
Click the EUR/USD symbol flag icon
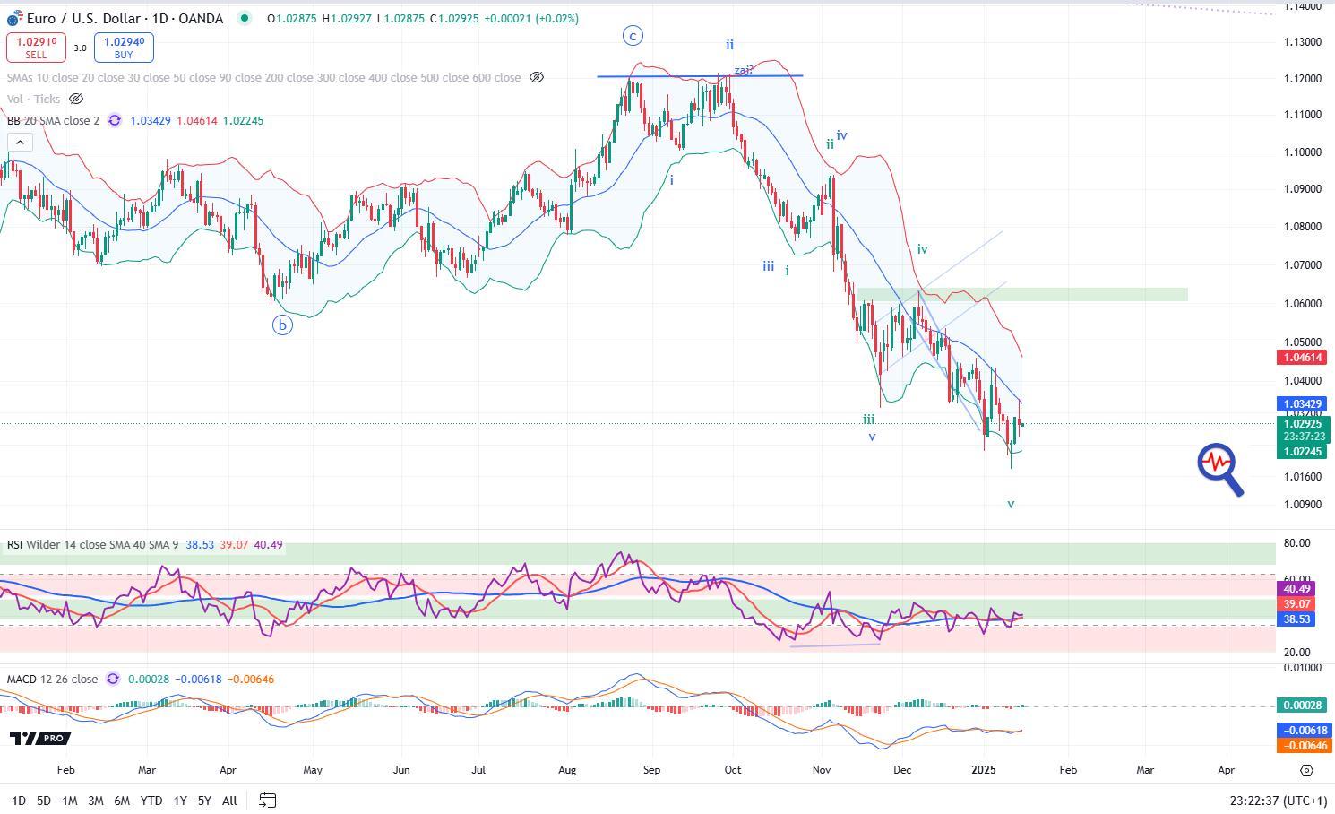[15, 19]
